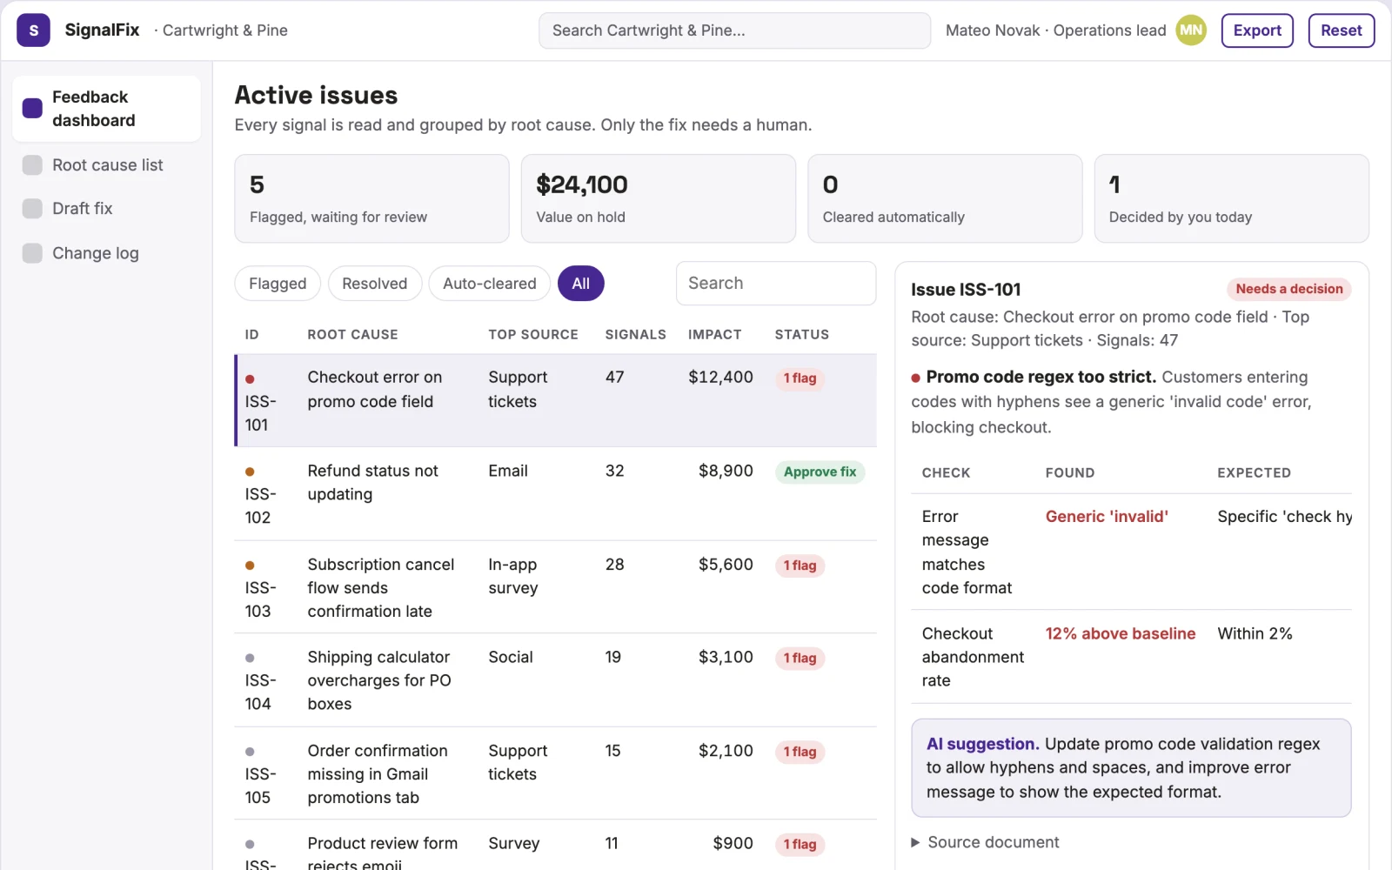Focus the Search Cartwright & Pine field
The image size is (1392, 870).
(734, 30)
